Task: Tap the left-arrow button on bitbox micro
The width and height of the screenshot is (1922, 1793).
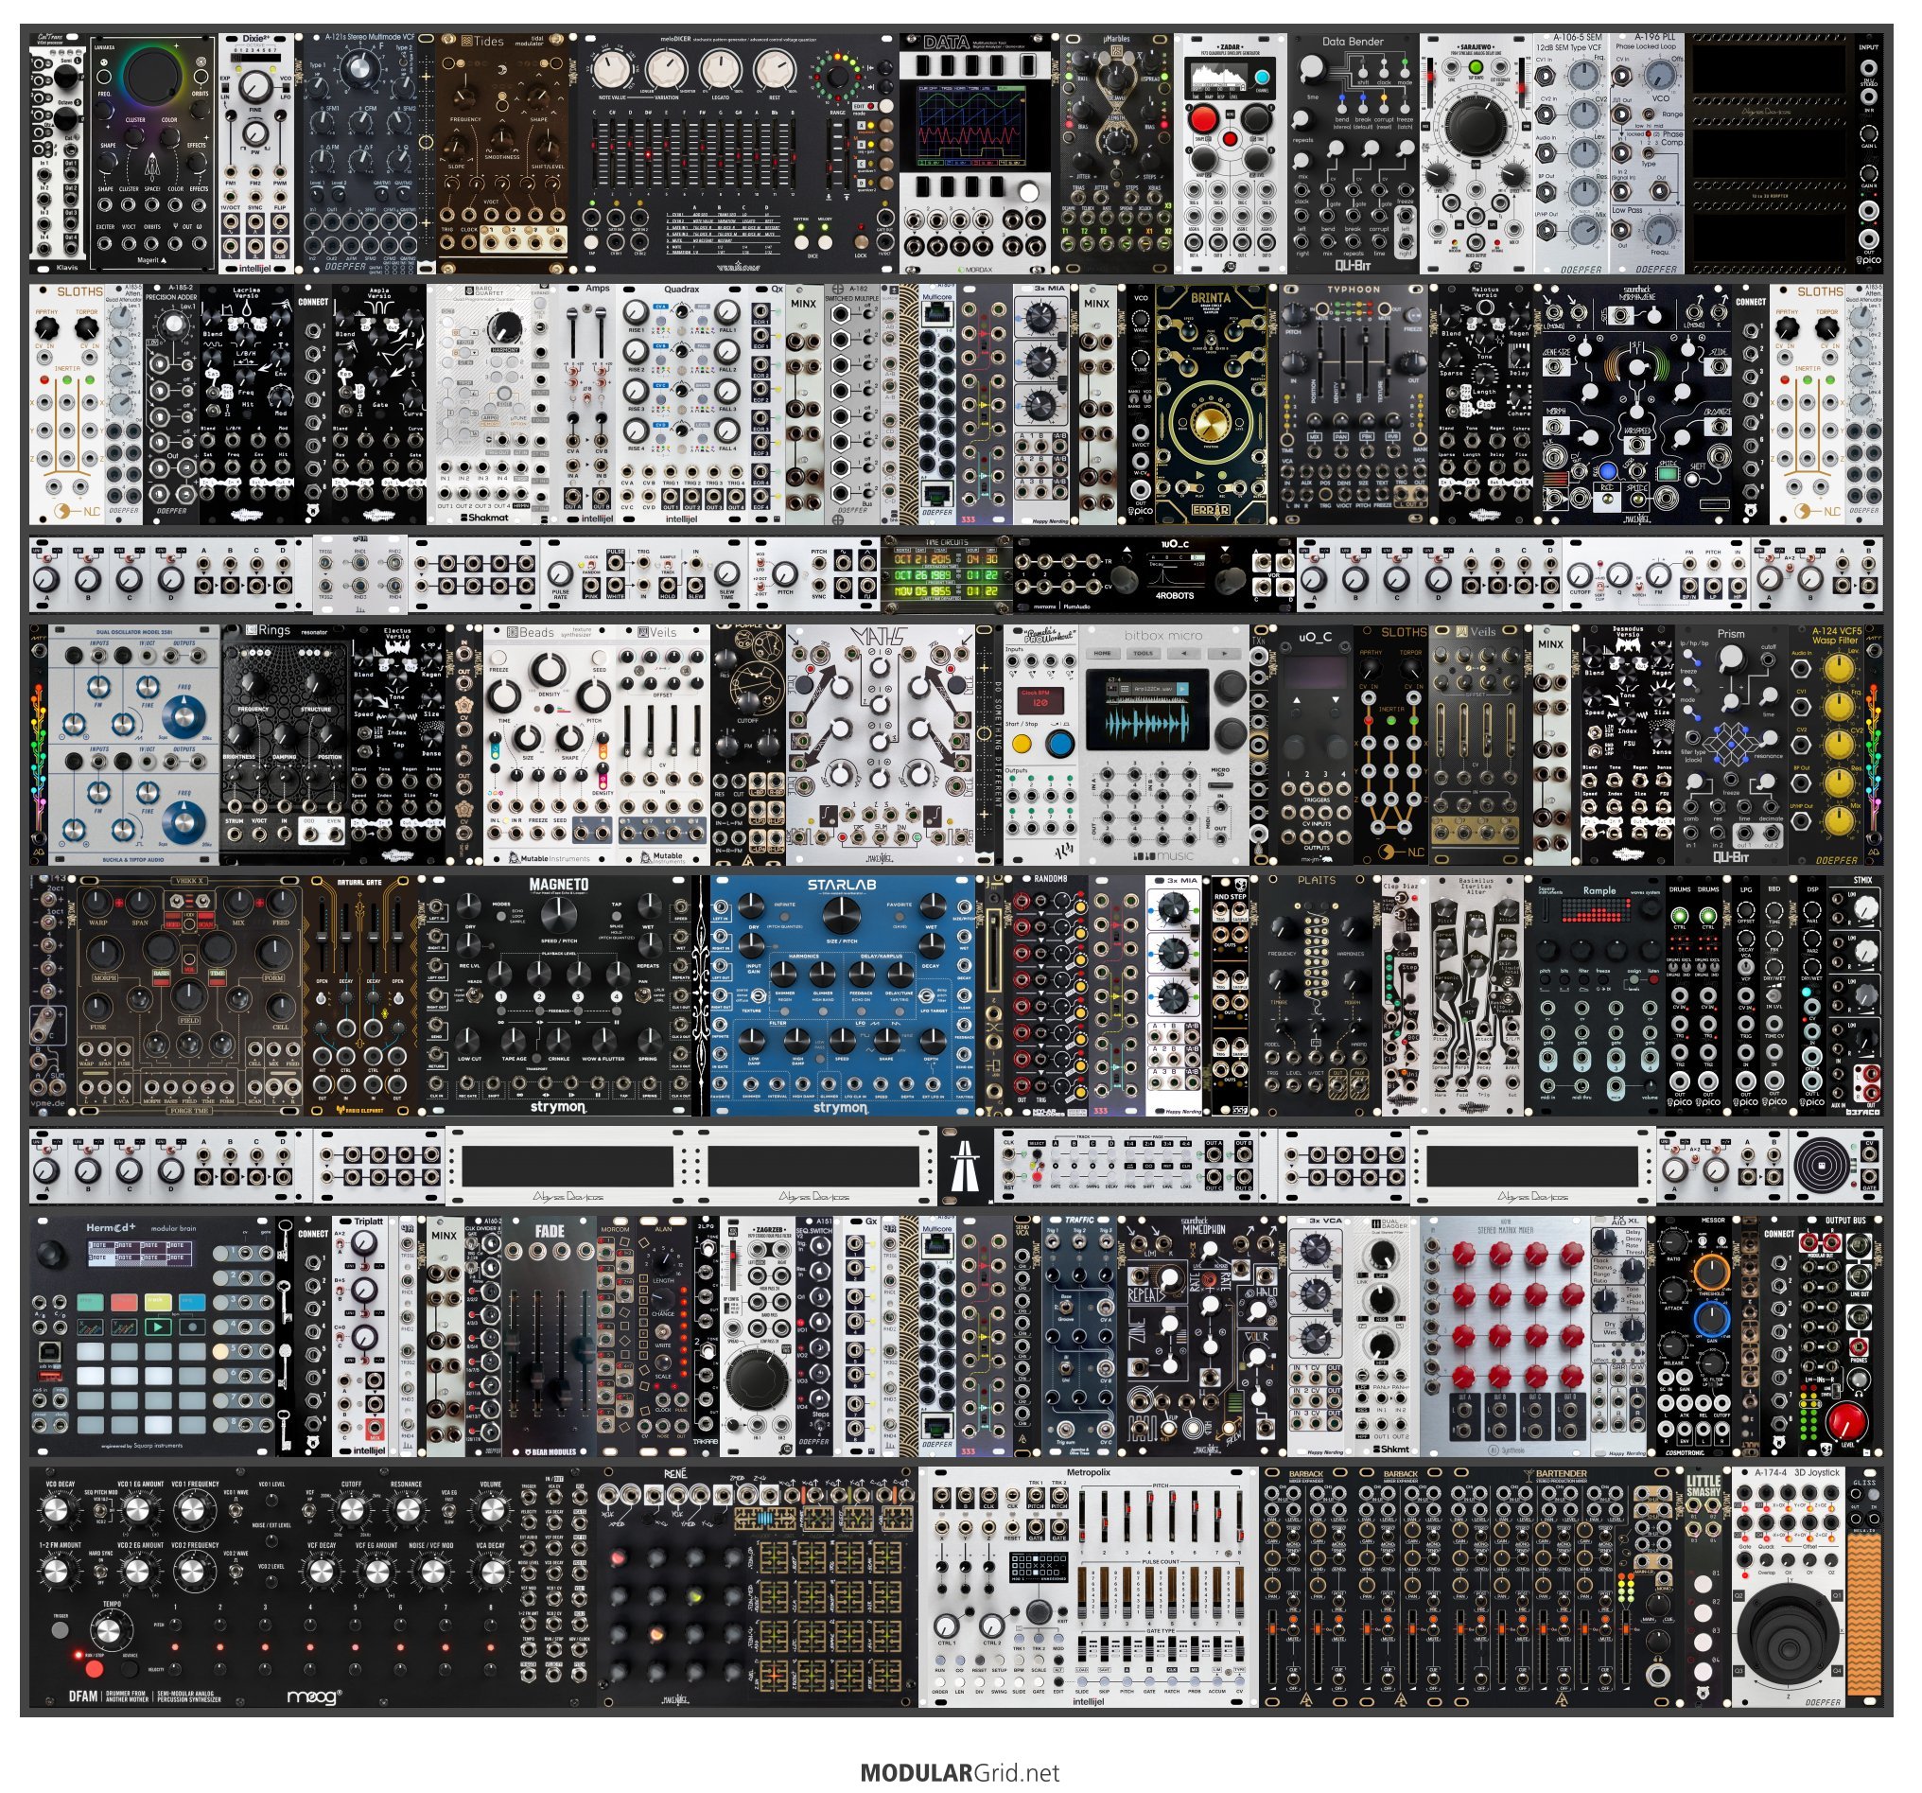Action: pyautogui.click(x=1184, y=653)
